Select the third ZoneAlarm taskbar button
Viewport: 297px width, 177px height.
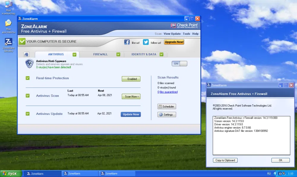117,174
